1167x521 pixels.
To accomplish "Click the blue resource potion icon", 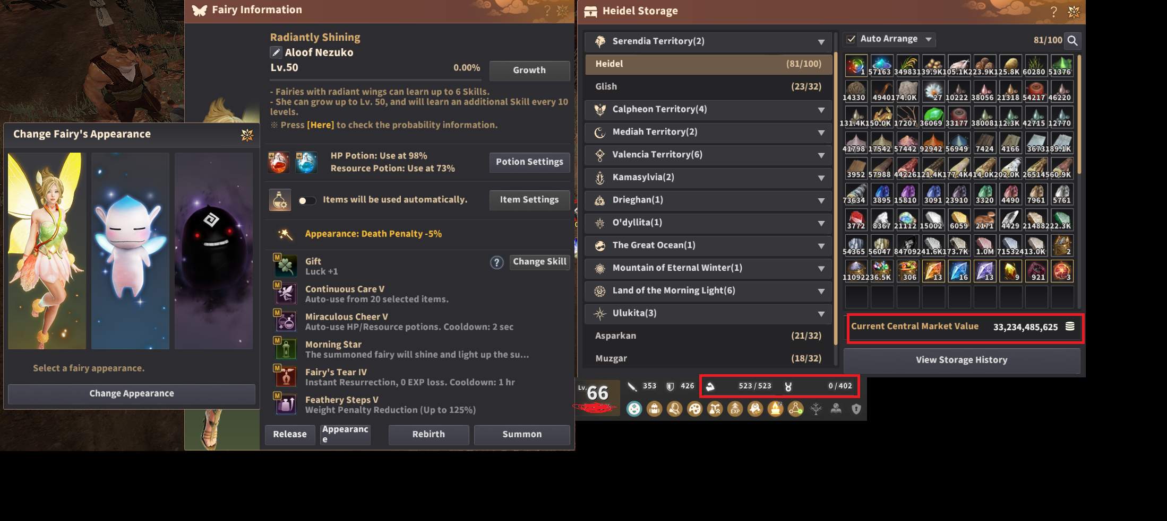I will 306,163.
